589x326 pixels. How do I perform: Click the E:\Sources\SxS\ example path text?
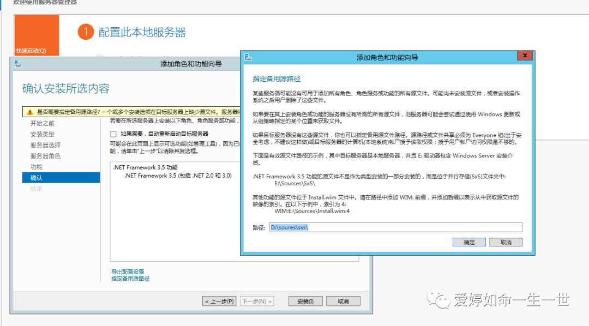click(x=294, y=183)
